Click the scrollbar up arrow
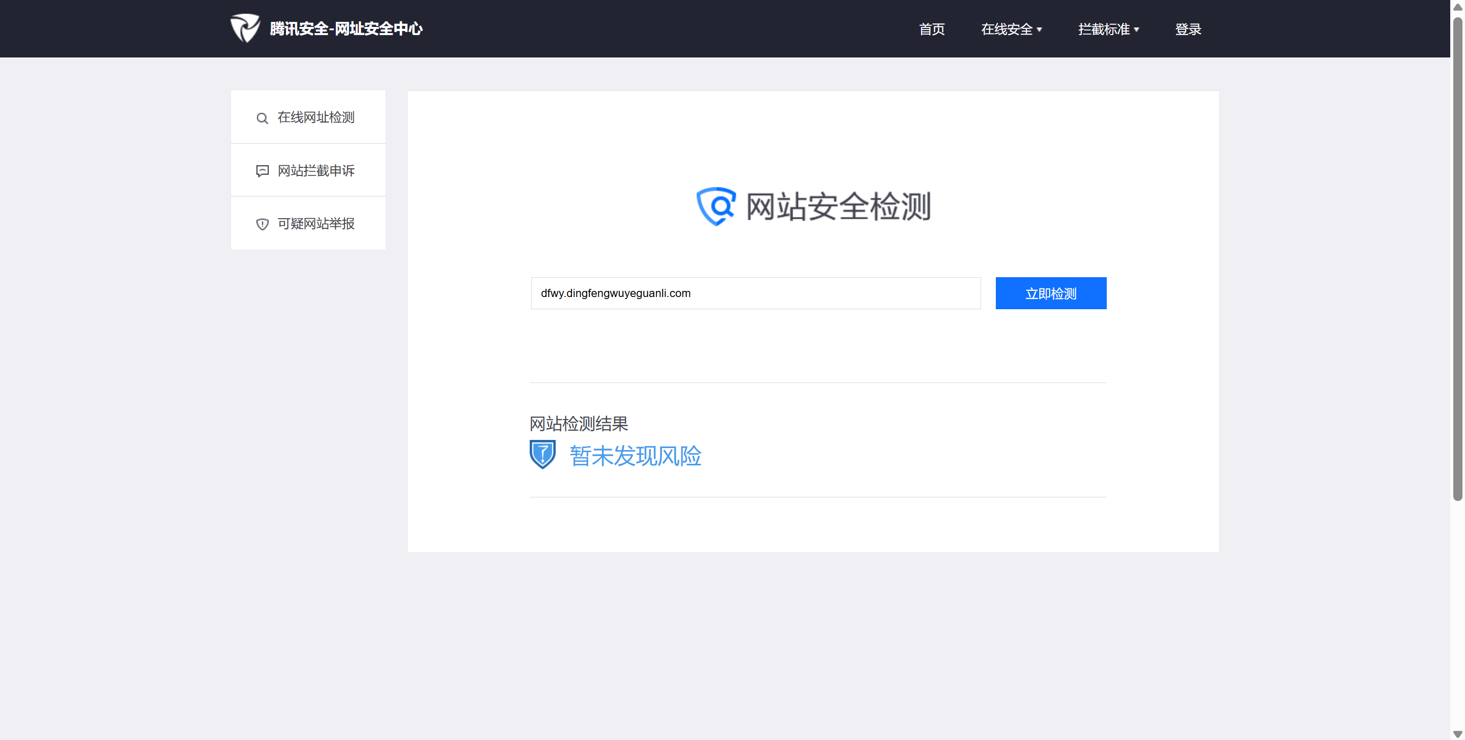This screenshot has width=1465, height=740. (1457, 7)
